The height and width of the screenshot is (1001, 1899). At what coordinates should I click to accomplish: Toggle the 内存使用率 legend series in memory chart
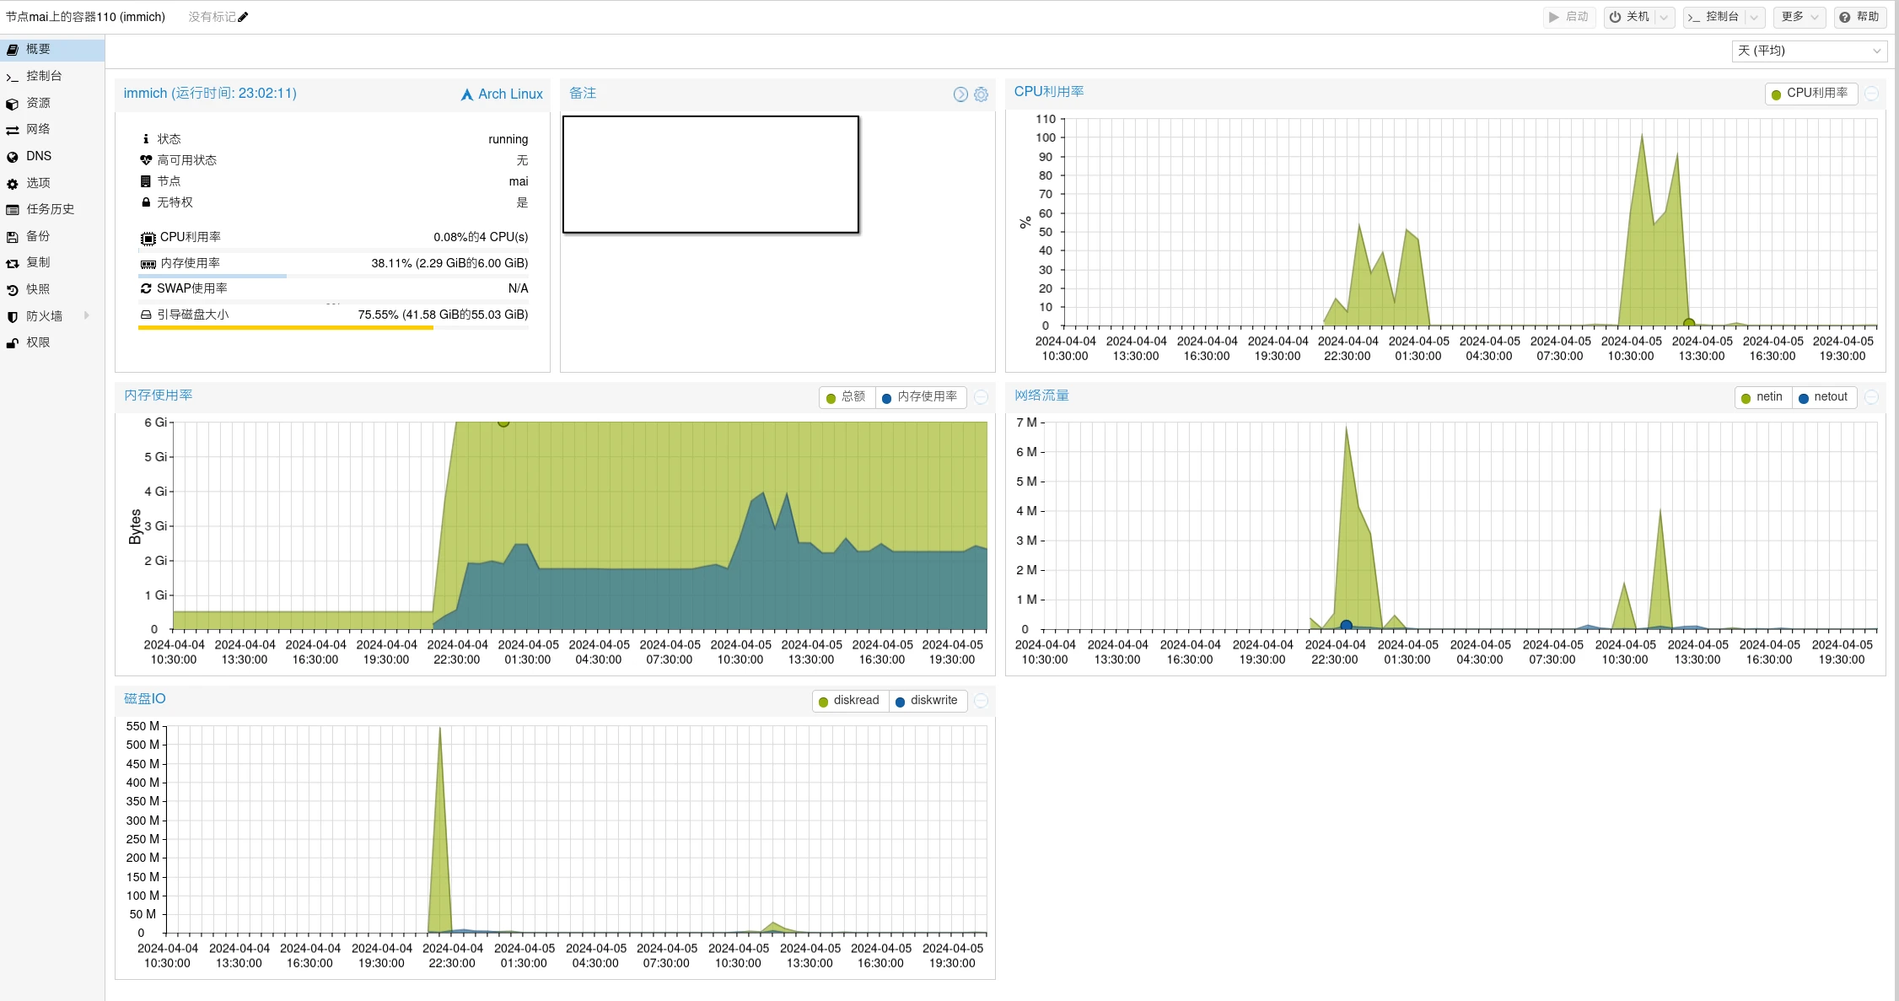pos(920,397)
